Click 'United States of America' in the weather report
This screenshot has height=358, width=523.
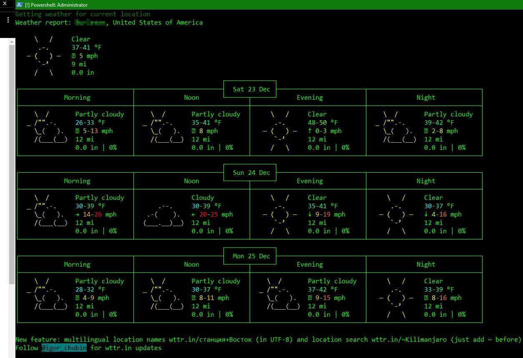(x=158, y=23)
